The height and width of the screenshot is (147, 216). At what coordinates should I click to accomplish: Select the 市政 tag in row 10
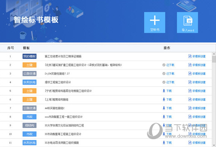tap(29, 134)
